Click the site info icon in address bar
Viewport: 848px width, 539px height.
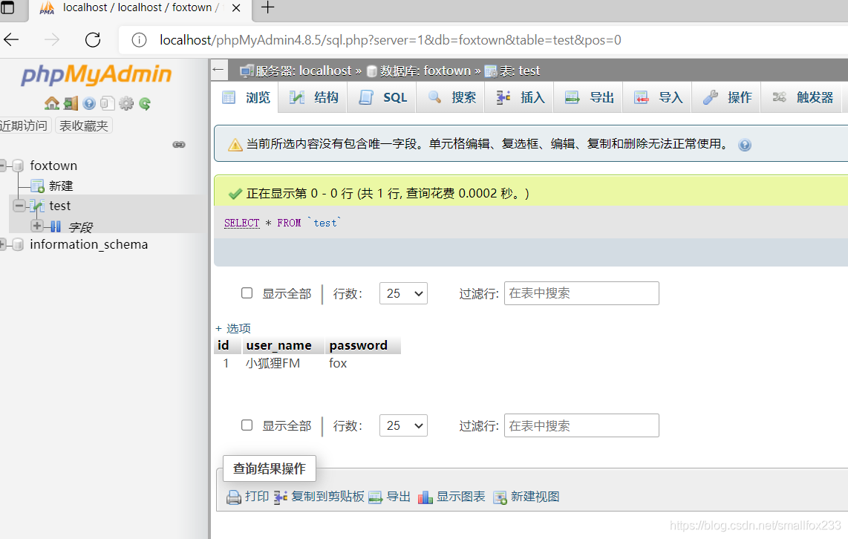pos(139,40)
